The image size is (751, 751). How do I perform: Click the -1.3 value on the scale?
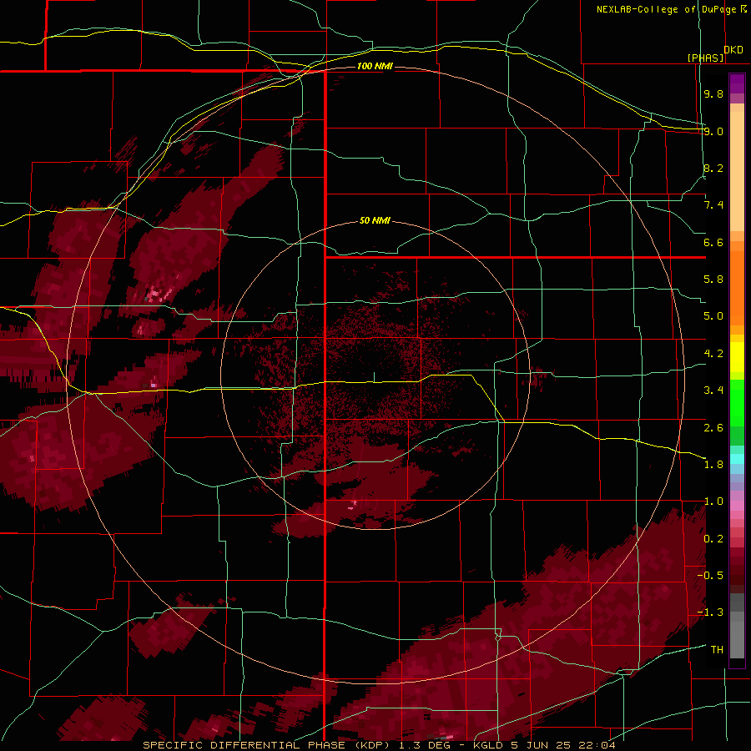pos(710,612)
